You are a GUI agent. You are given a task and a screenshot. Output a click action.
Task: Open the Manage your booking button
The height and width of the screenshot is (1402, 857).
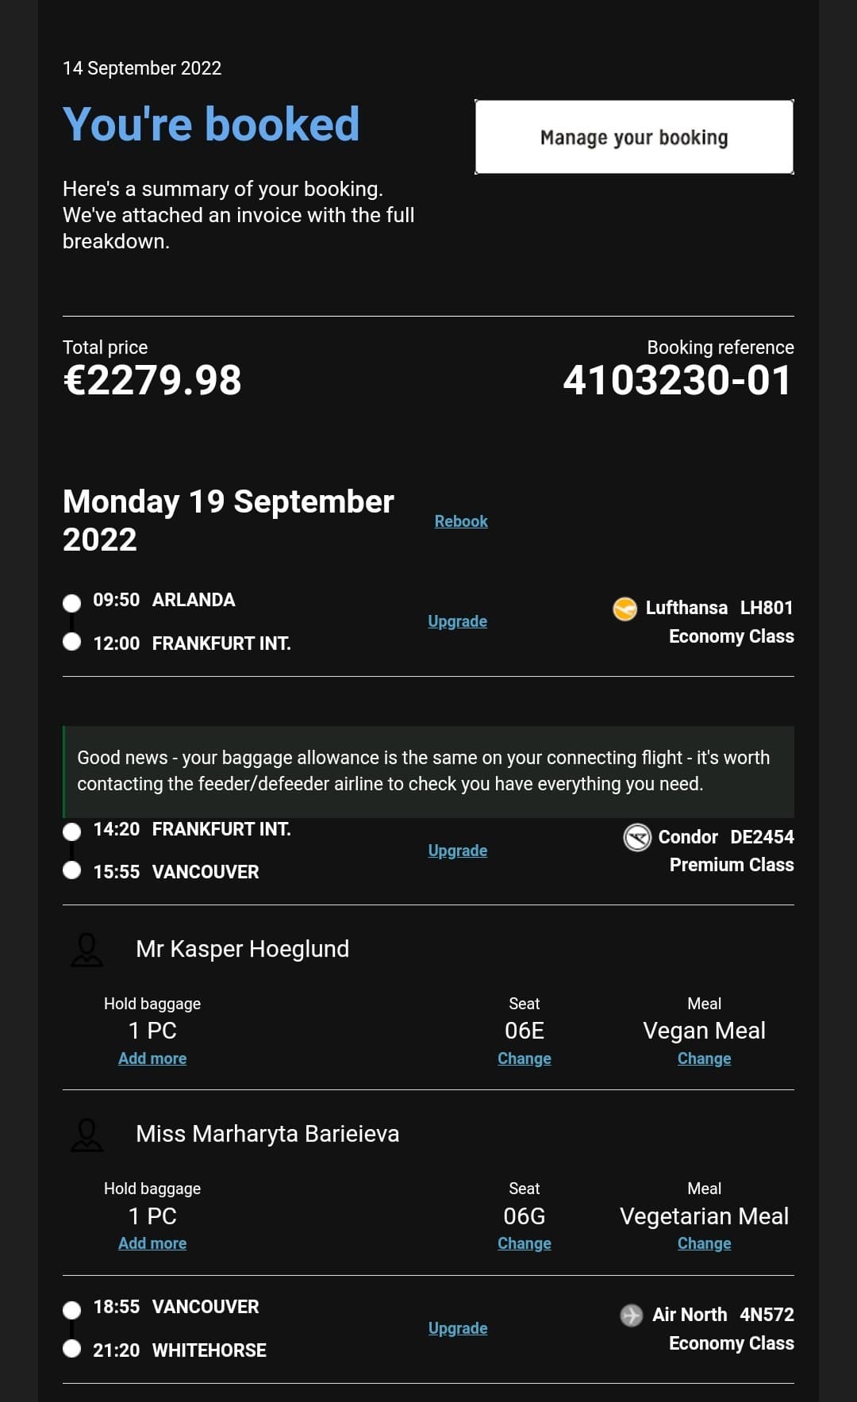pyautogui.click(x=634, y=136)
